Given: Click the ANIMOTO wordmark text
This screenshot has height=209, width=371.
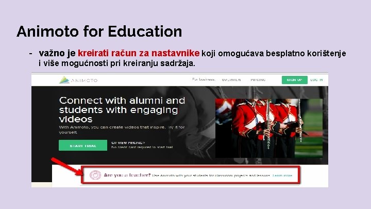Looking at the screenshot, I should pyautogui.click(x=84, y=81).
